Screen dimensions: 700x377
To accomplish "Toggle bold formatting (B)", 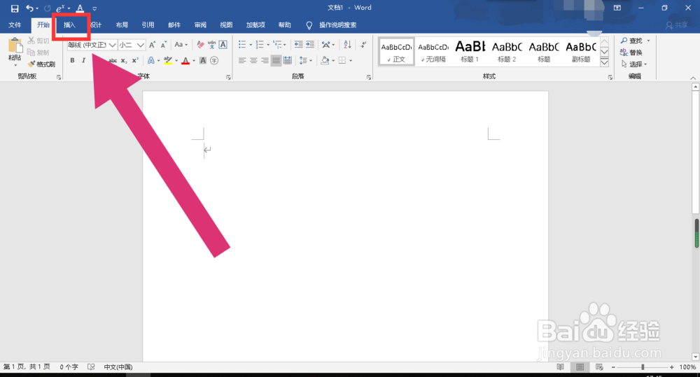I will pos(72,60).
